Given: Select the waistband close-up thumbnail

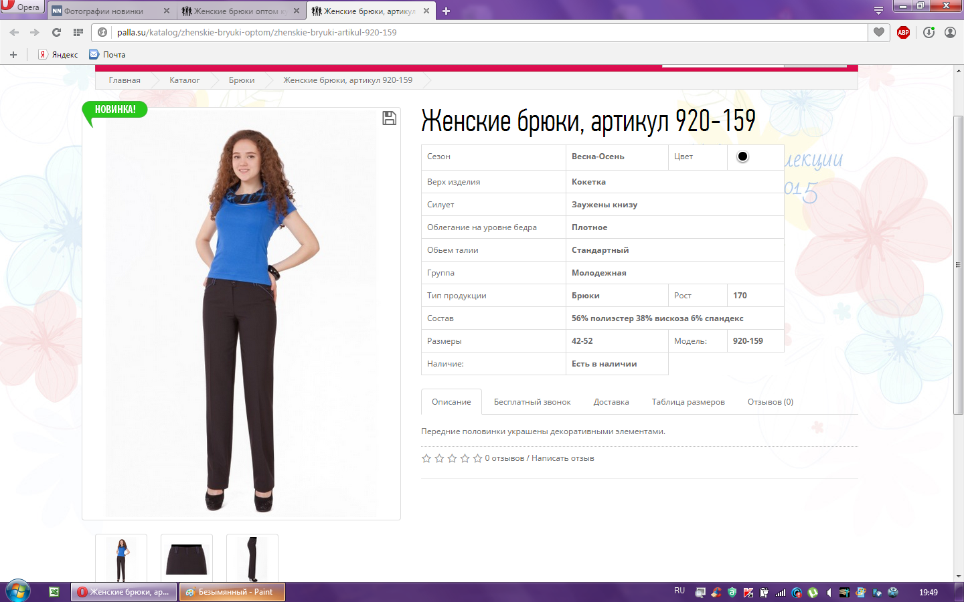Looking at the screenshot, I should point(187,558).
